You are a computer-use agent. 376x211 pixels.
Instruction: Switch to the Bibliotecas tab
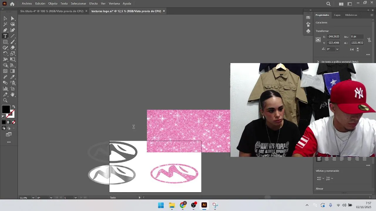[351, 15]
